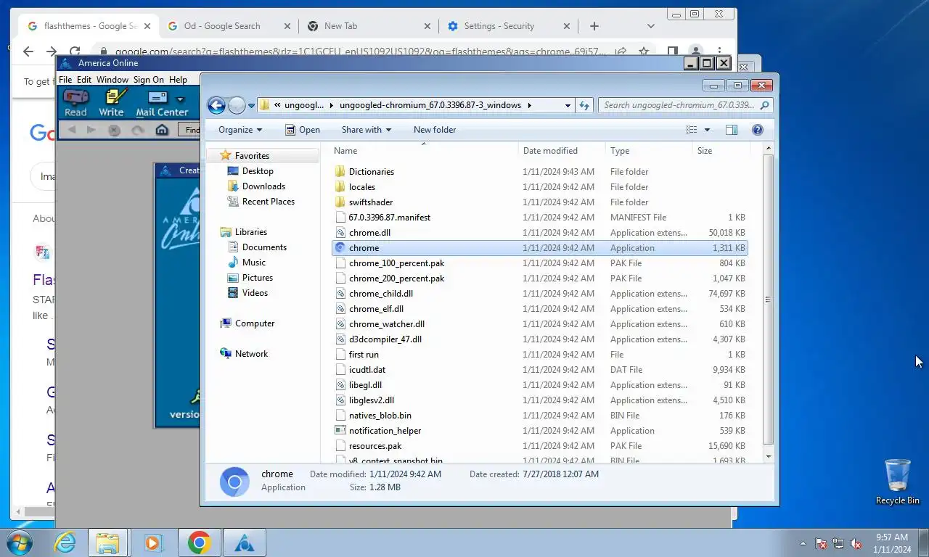929x557 pixels.
Task: Click Explorer search magnifier icon
Action: click(764, 105)
